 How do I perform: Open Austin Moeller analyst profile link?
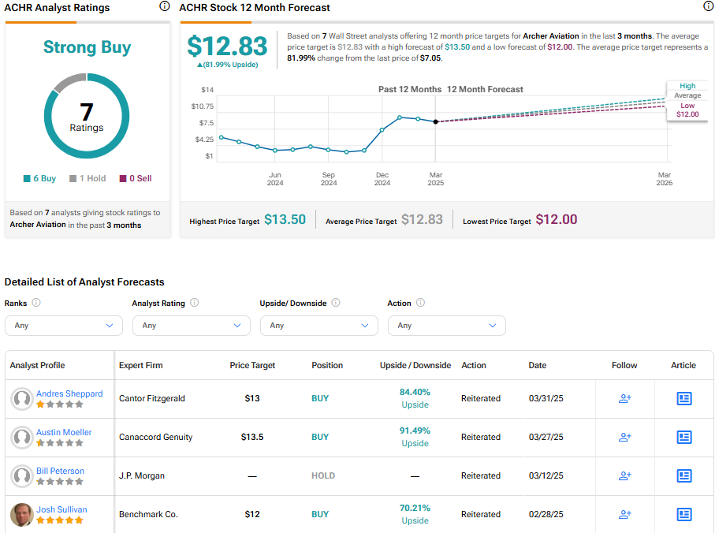pos(64,432)
